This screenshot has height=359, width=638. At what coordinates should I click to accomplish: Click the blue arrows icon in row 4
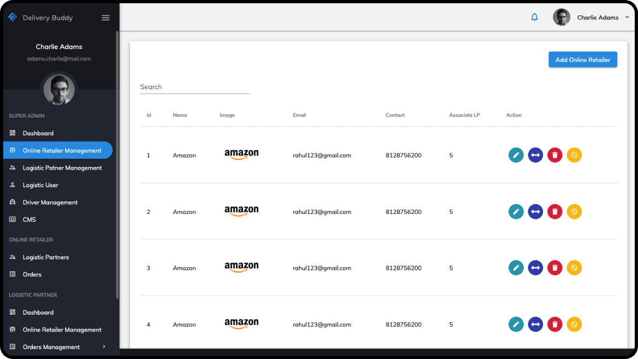(x=535, y=325)
